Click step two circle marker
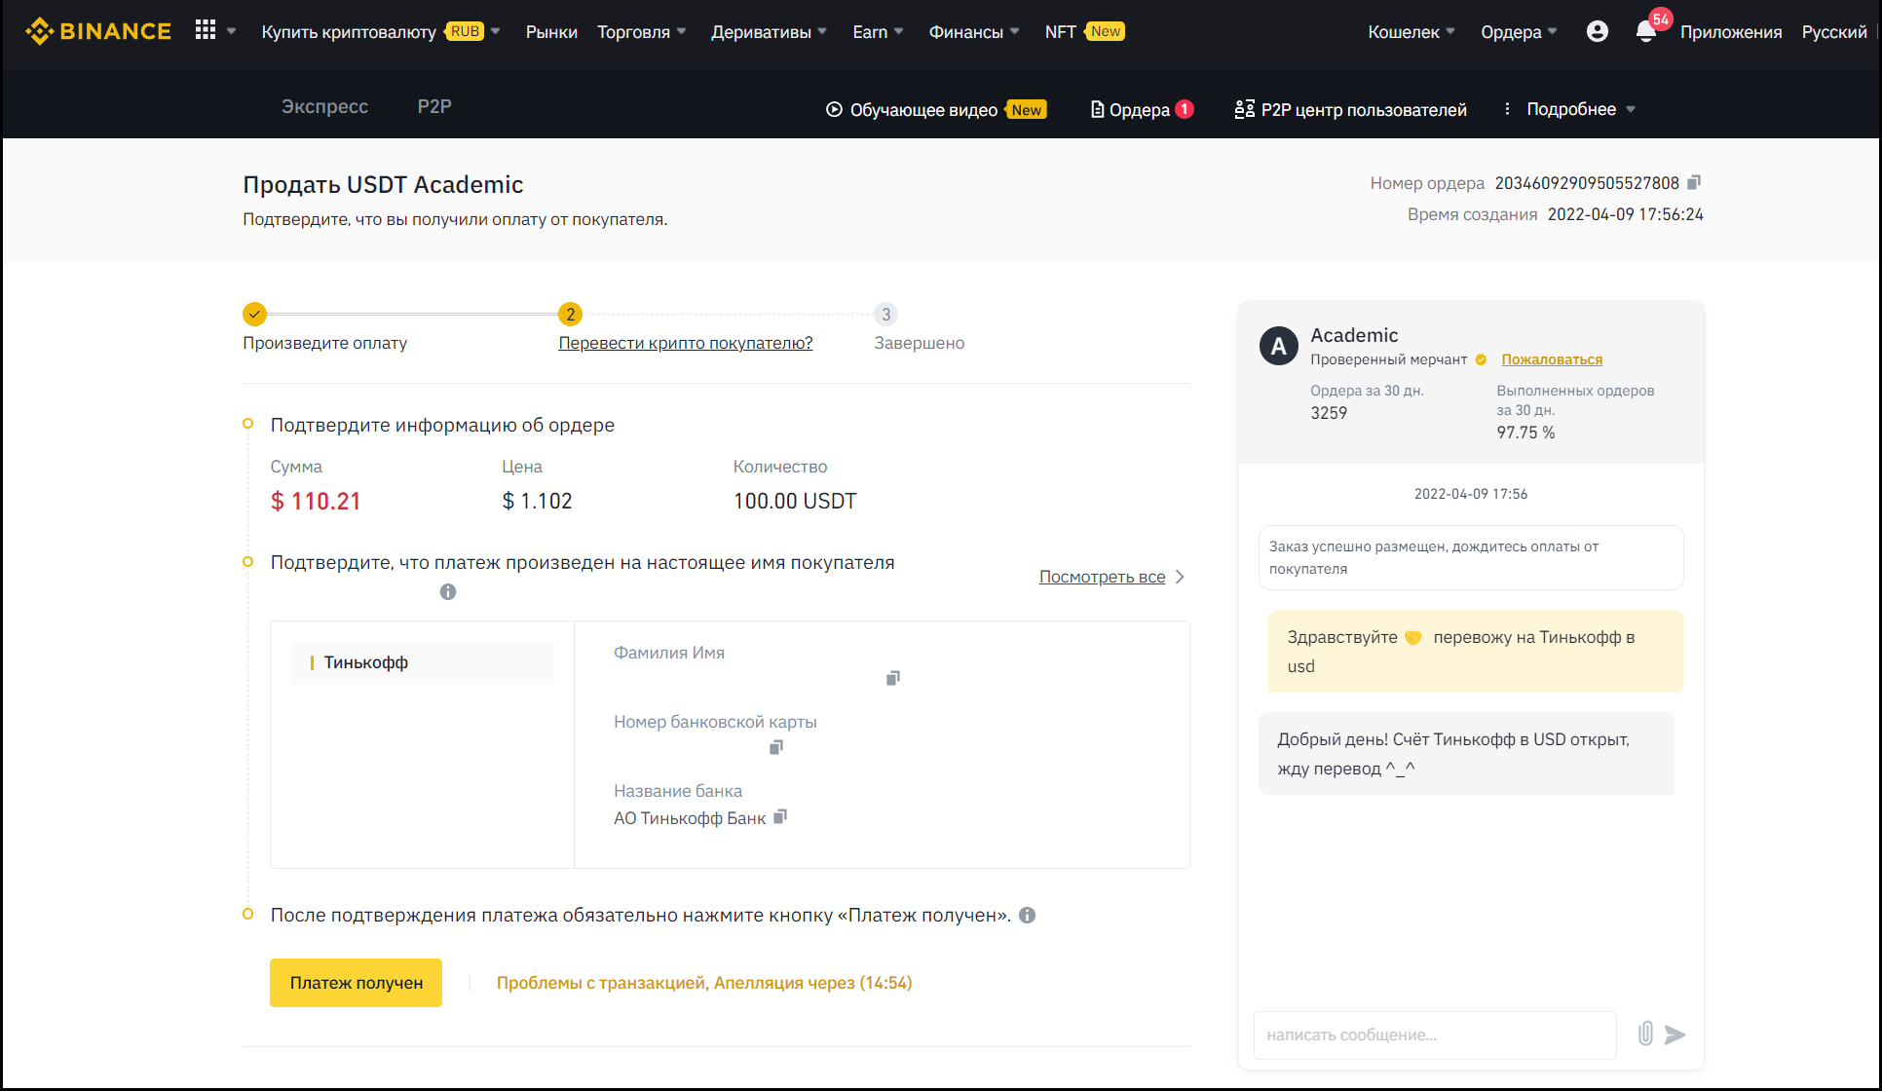This screenshot has width=1882, height=1091. tap(570, 314)
